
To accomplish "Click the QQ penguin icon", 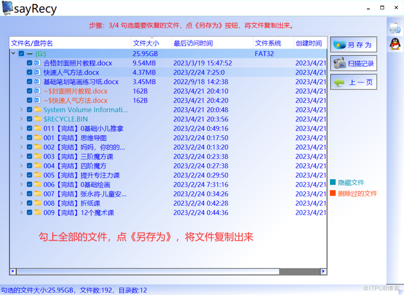I will coord(395,44).
